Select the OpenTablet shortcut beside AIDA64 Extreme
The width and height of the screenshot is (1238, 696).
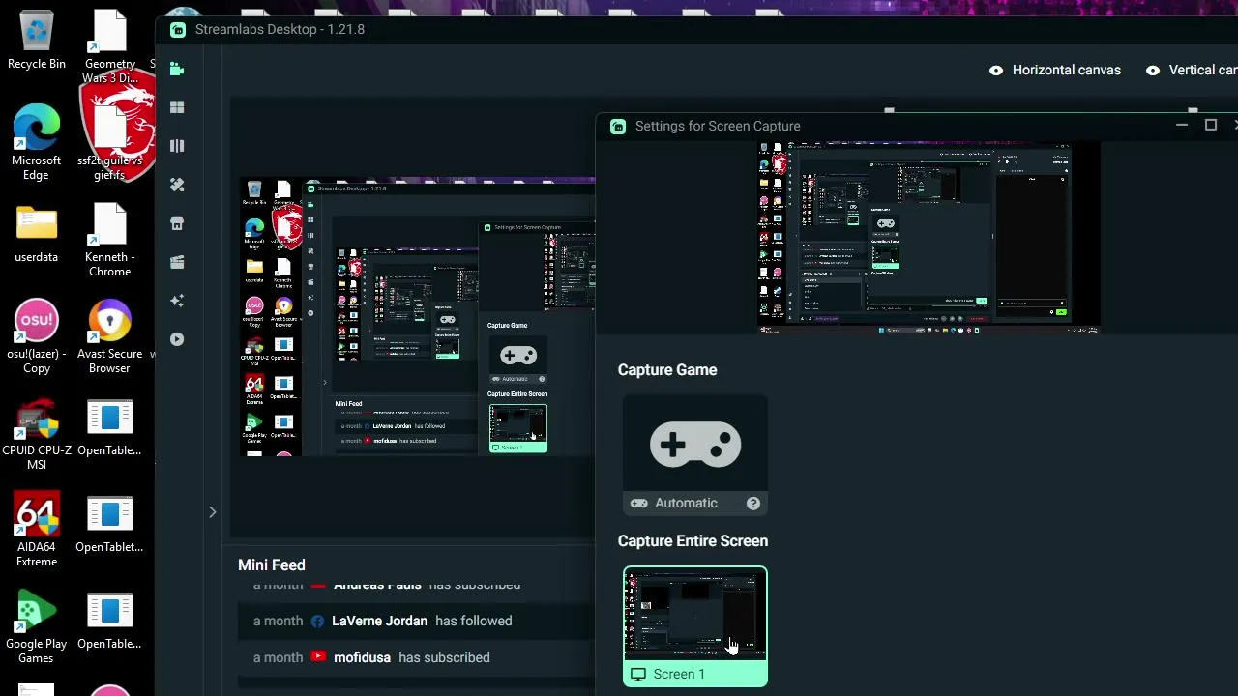pos(109,524)
